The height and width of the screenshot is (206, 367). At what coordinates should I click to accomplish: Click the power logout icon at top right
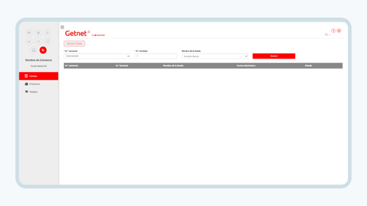[x=339, y=31]
